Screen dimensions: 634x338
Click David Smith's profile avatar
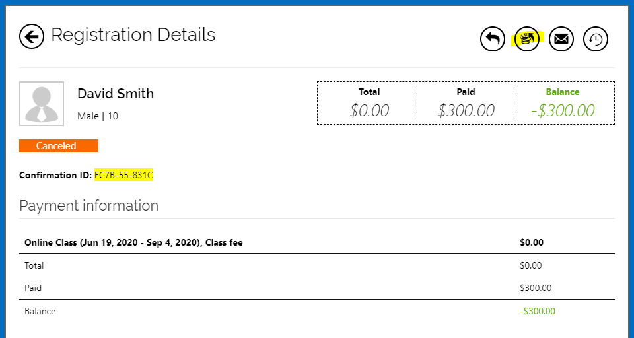[42, 104]
